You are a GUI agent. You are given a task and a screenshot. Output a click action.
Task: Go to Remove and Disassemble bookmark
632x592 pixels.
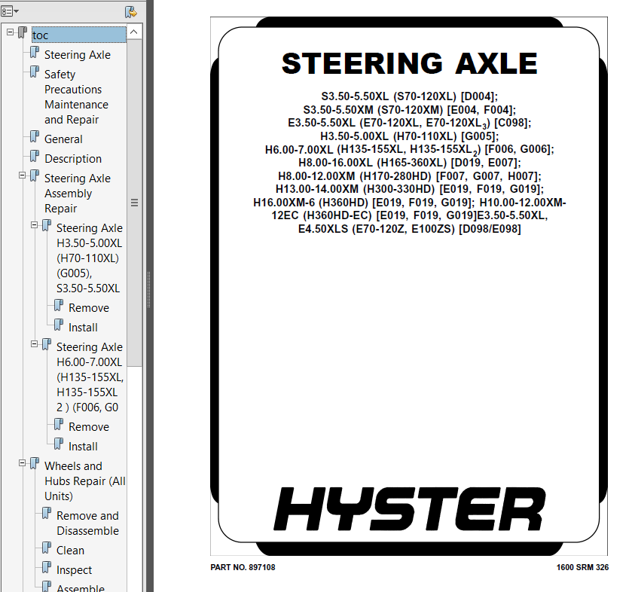click(x=88, y=523)
